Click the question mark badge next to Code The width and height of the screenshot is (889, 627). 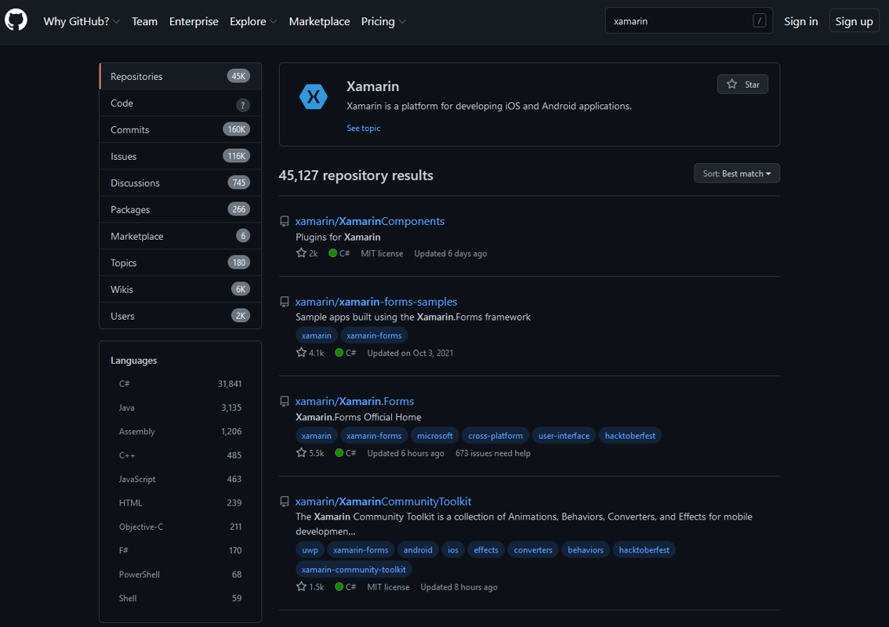click(x=243, y=105)
